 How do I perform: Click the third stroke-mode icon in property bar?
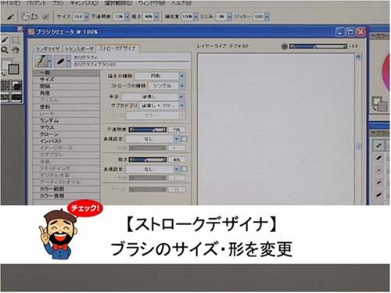pyautogui.click(x=45, y=17)
